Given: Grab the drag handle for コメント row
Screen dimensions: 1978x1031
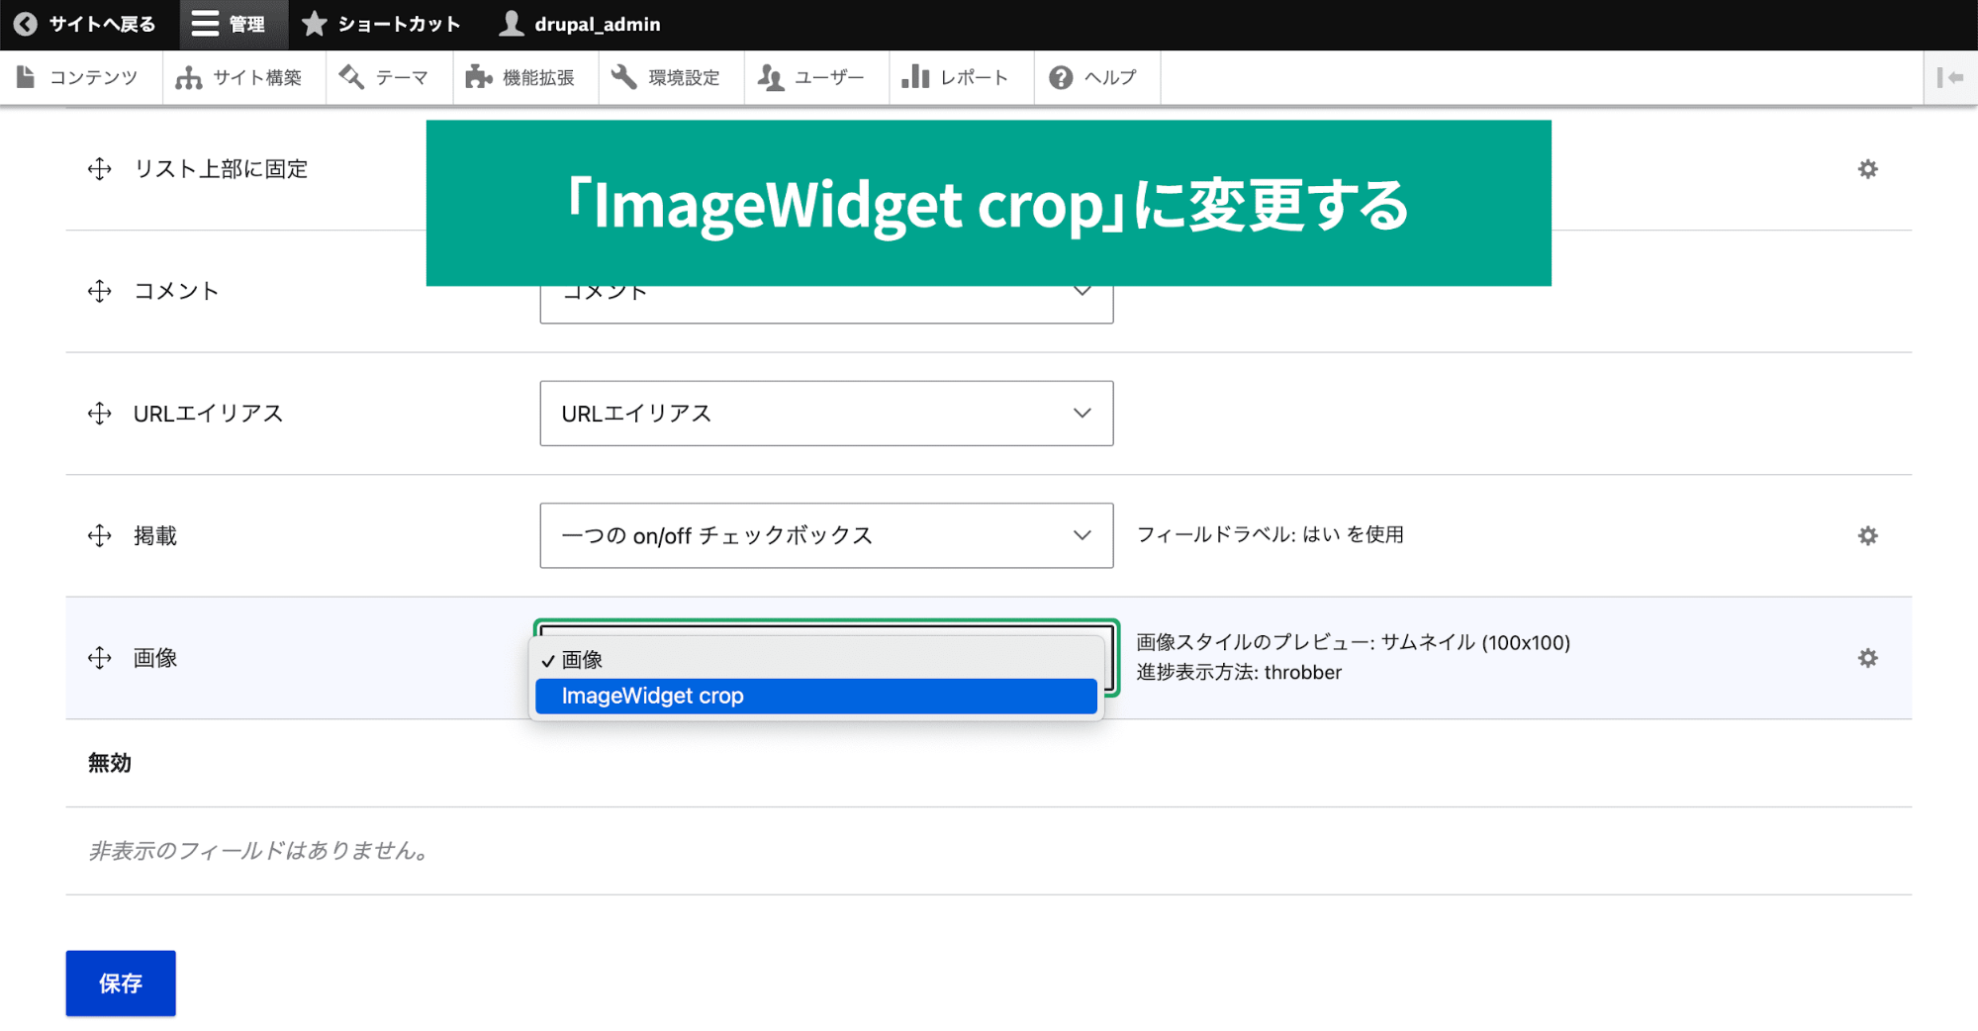Looking at the screenshot, I should (x=99, y=291).
